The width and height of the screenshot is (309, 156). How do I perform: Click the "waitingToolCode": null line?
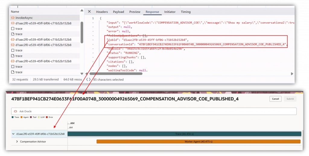[x=127, y=70]
